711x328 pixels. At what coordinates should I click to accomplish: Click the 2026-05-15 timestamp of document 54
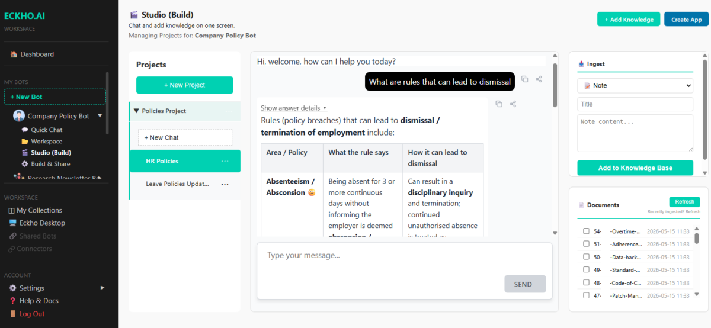(x=668, y=231)
